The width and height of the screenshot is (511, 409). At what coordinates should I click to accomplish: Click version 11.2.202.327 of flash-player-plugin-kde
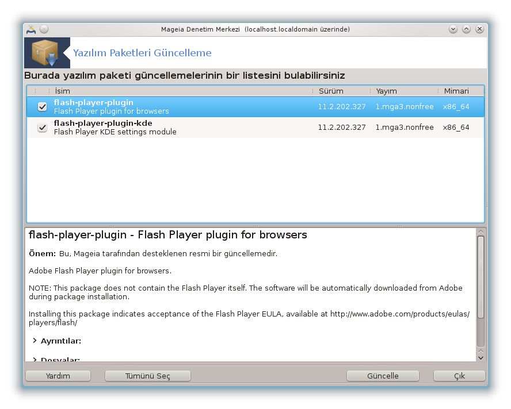point(342,127)
